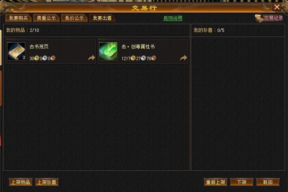The width and height of the screenshot is (288, 192).
Task: Click the 上架珍兽 button
Action: click(47, 182)
